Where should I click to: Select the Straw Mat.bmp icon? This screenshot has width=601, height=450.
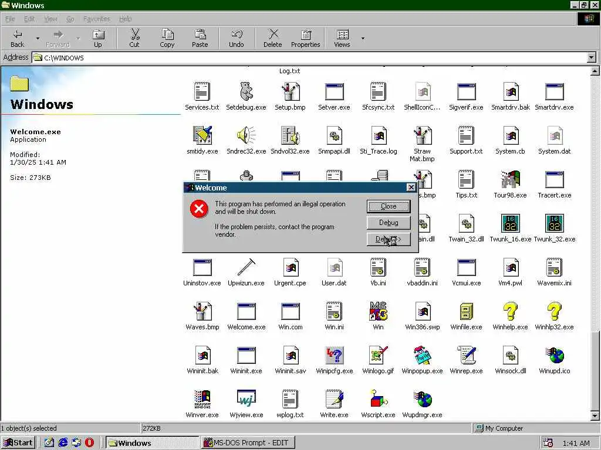tap(423, 135)
